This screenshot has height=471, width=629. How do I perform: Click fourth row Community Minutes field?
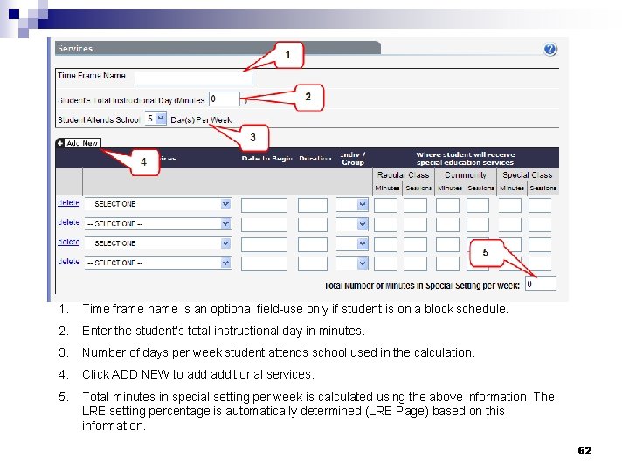(447, 264)
